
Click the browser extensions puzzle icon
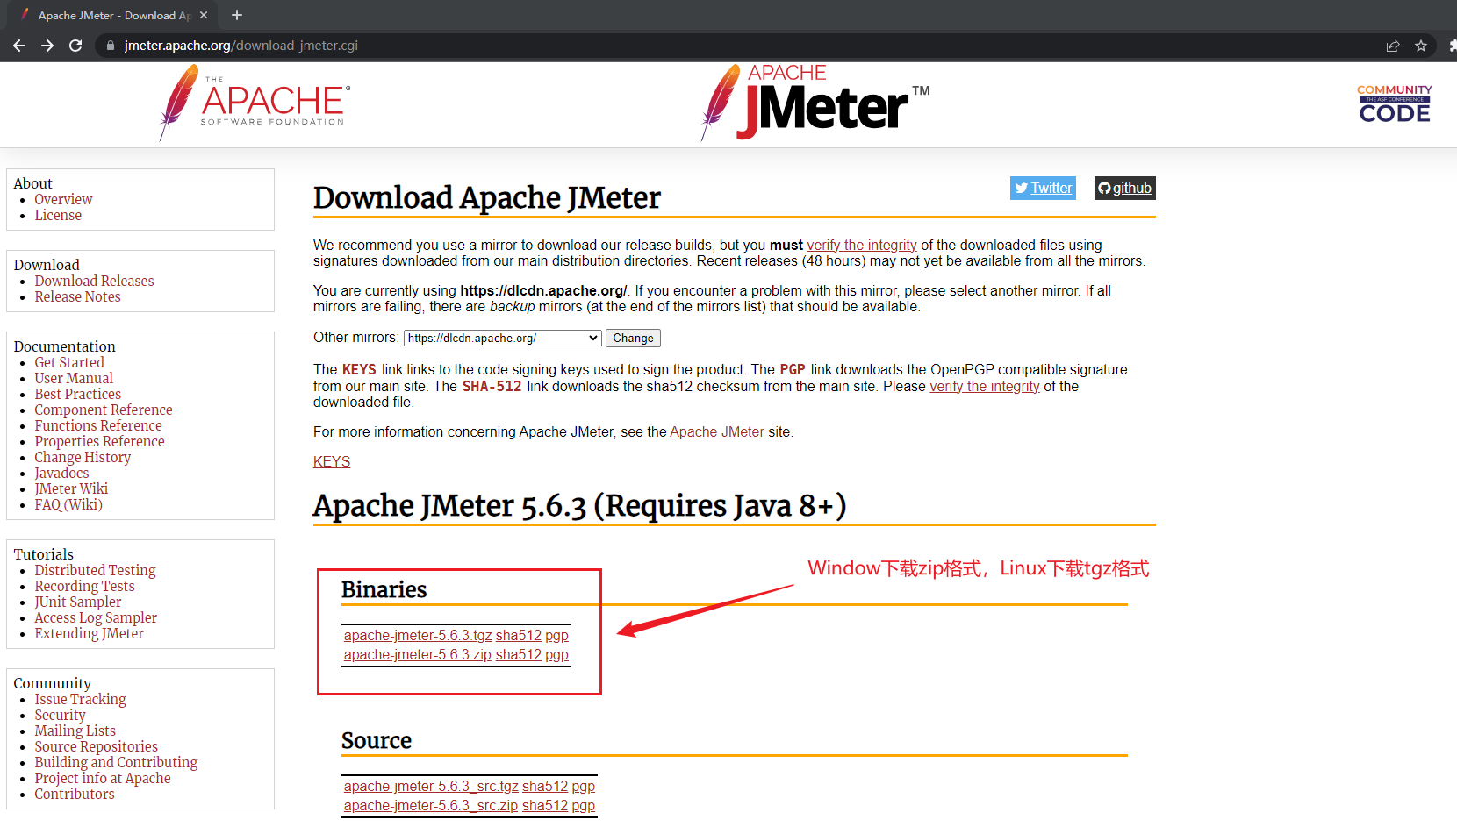1453,46
